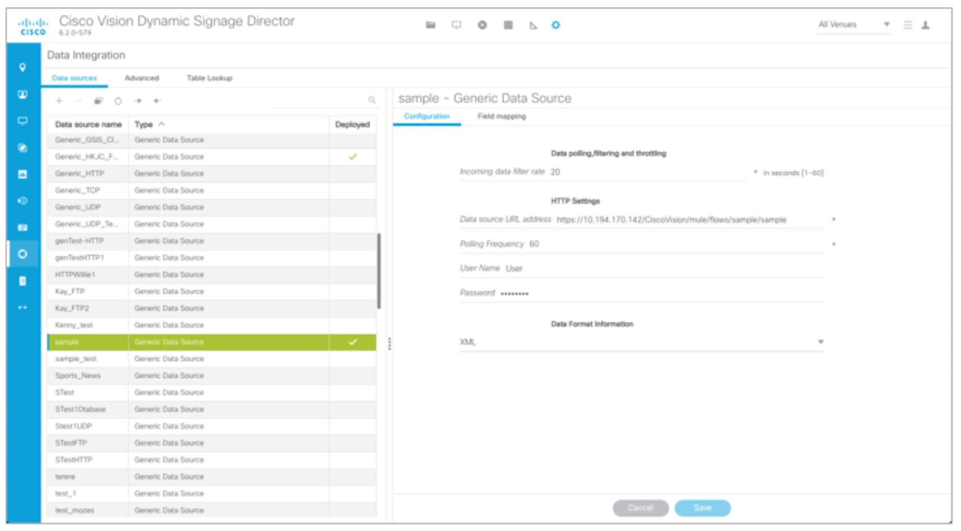Select the Kay_FTP2 data source row
961x531 pixels.
click(x=212, y=308)
